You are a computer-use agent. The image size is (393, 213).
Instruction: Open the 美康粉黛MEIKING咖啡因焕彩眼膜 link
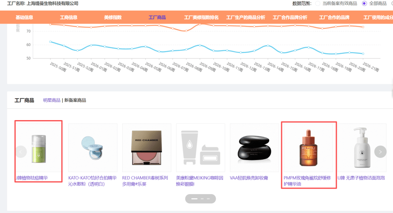(199, 181)
